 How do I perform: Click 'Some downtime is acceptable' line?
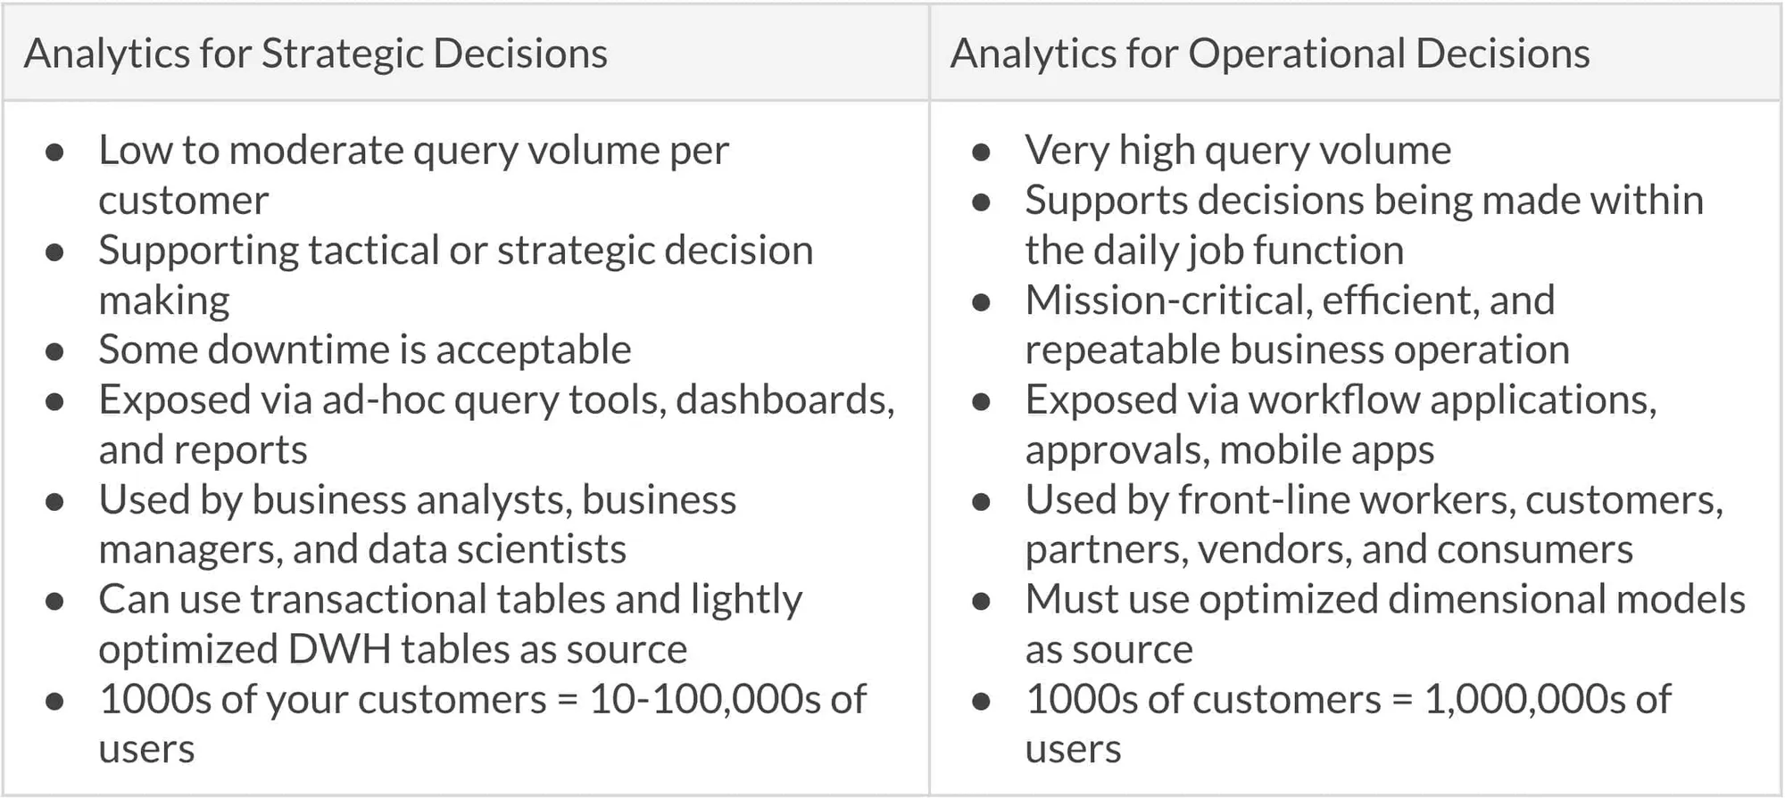[x=365, y=350]
